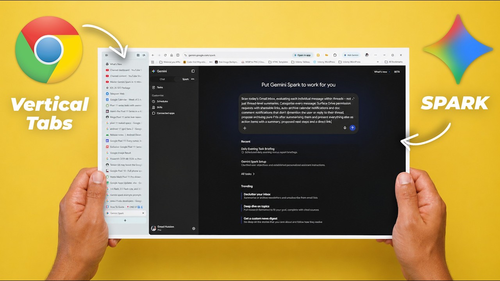Image resolution: width=500 pixels, height=281 pixels.
Task: Select 'Gemini spark example prompts' tab row
Action: 125,195
